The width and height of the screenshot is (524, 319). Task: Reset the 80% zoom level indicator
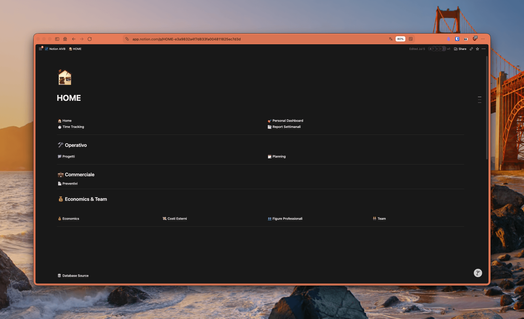[x=400, y=39]
